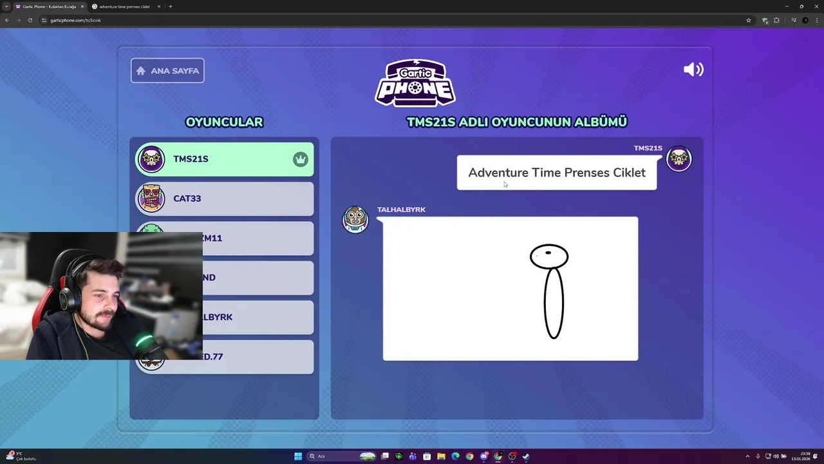Click the TMS21S album title heading
The image size is (824, 464).
517,122
